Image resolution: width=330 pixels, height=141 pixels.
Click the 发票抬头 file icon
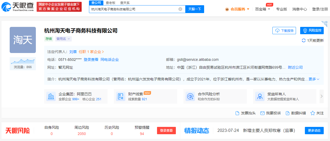237,113
